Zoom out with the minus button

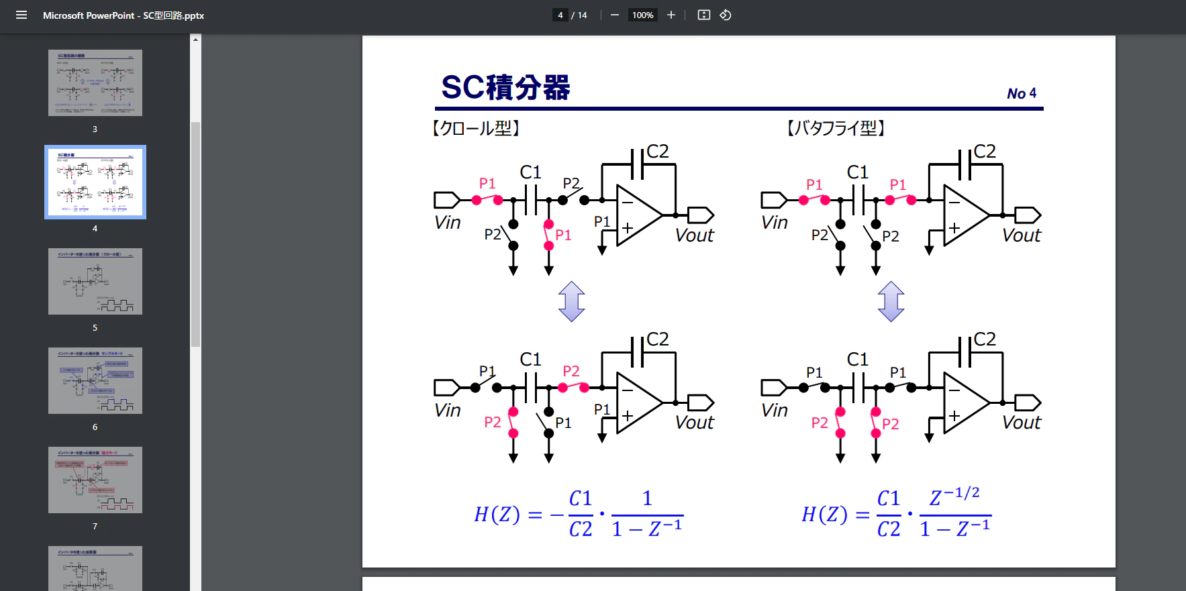point(614,15)
